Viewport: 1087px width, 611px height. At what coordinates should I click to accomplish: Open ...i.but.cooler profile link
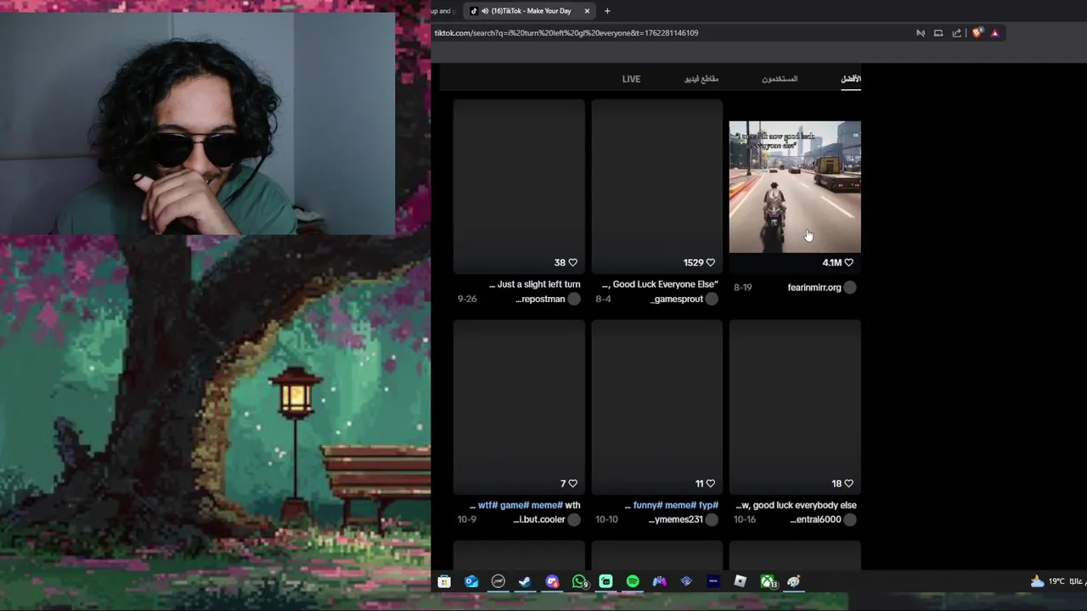539,519
